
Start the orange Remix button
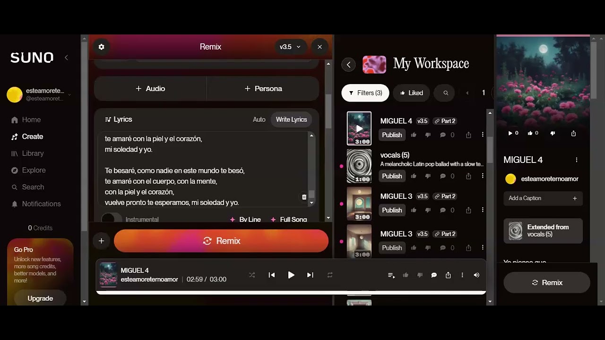coord(221,241)
